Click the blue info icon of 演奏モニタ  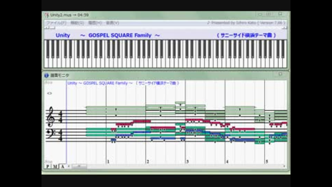coord(47,75)
